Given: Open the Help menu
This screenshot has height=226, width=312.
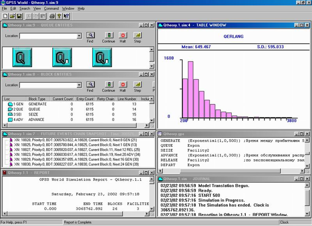Looking at the screenshot, I should point(81,9).
